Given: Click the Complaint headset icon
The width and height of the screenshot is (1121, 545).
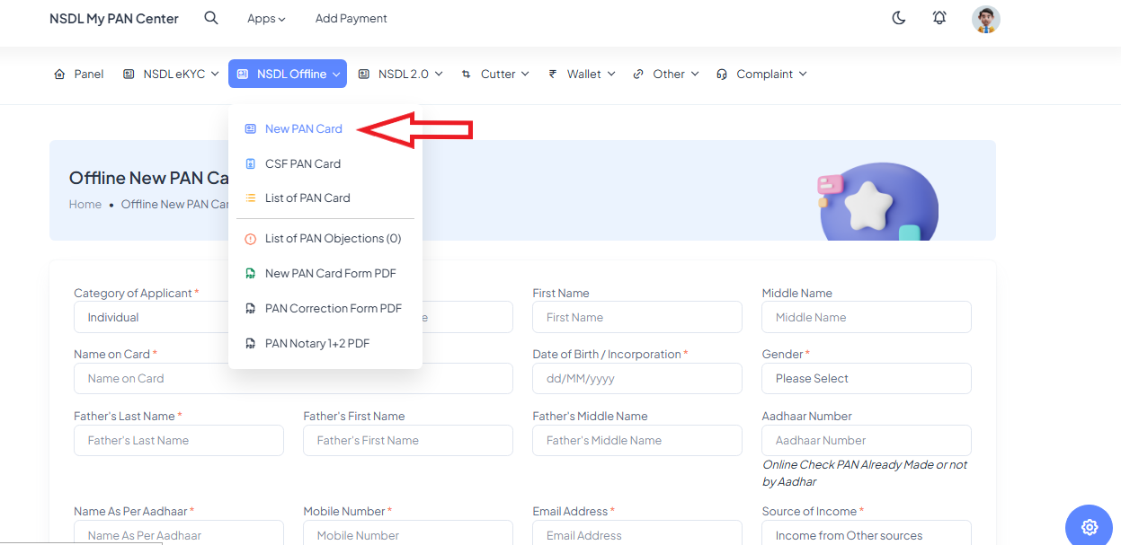Looking at the screenshot, I should coord(721,74).
